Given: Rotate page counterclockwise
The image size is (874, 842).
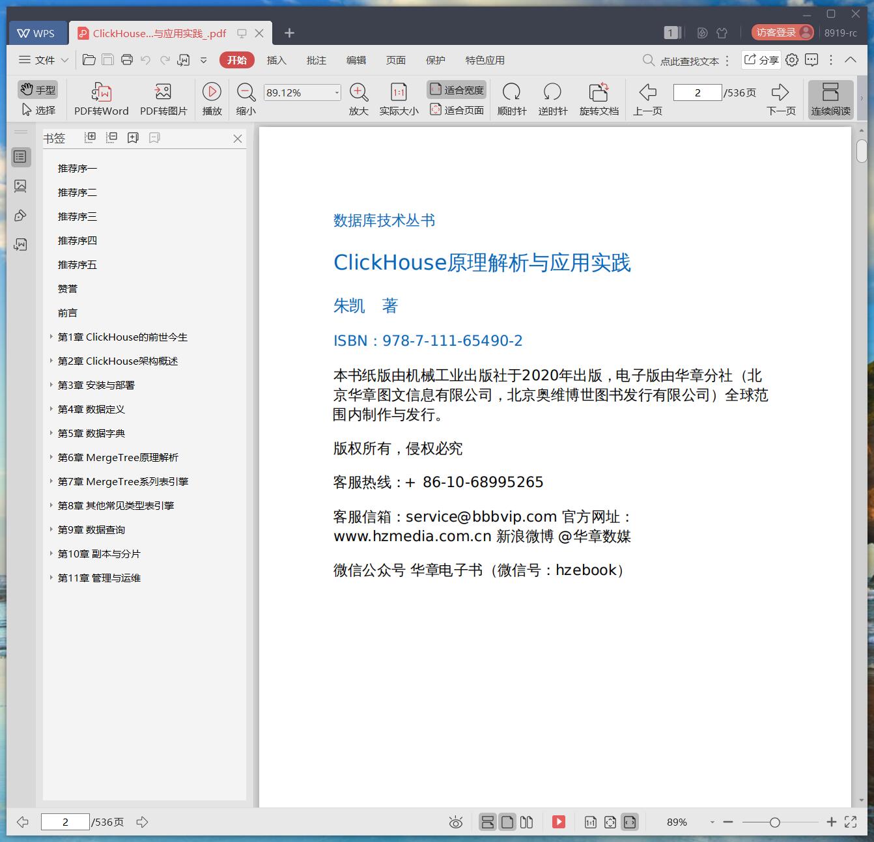Looking at the screenshot, I should (x=553, y=99).
